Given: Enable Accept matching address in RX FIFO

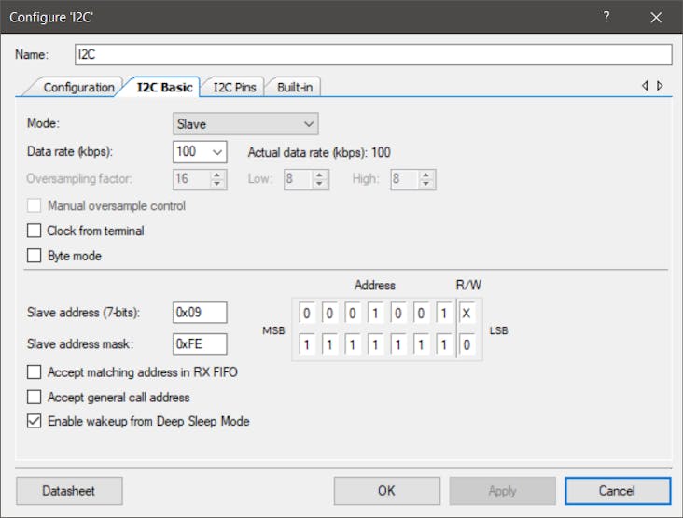Looking at the screenshot, I should [35, 372].
